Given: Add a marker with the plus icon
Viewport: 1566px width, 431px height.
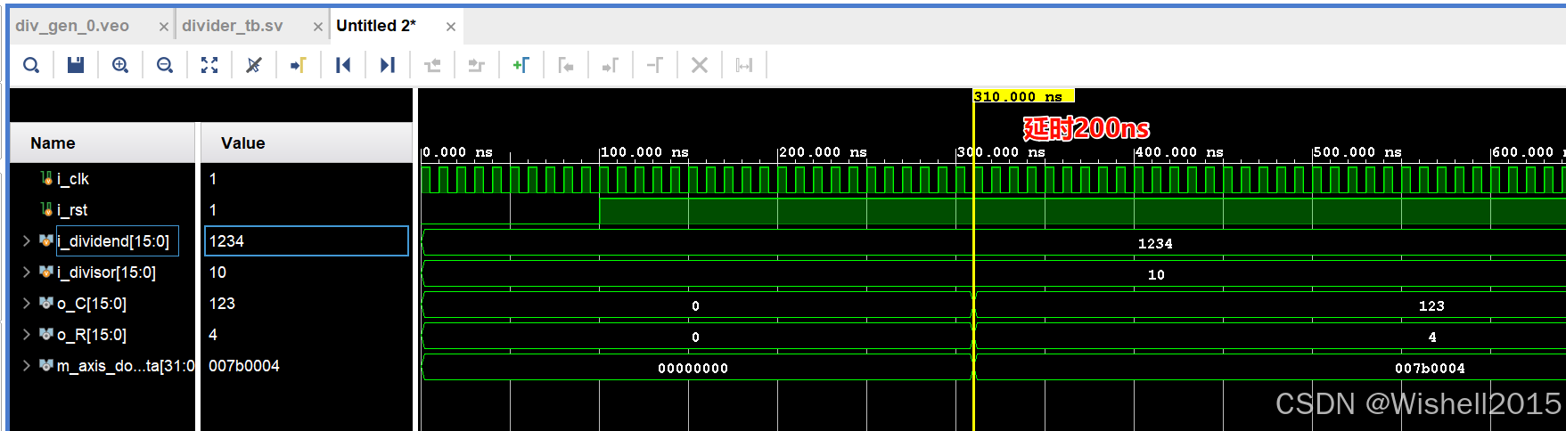Looking at the screenshot, I should 521,65.
